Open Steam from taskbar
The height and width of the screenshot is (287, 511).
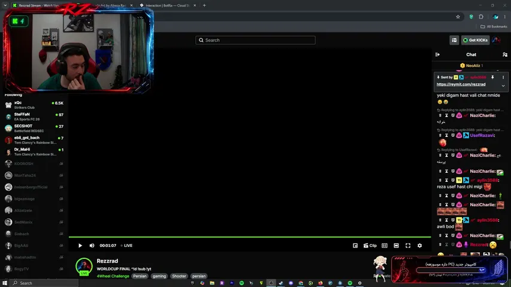pyautogui.click(x=281, y=283)
